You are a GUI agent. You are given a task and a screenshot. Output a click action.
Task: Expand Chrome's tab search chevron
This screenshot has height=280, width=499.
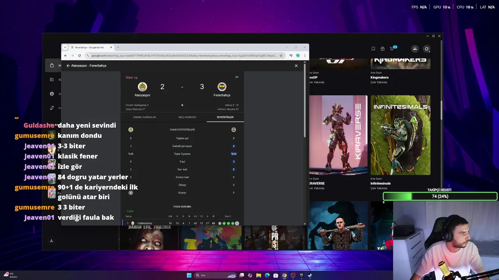point(65,47)
